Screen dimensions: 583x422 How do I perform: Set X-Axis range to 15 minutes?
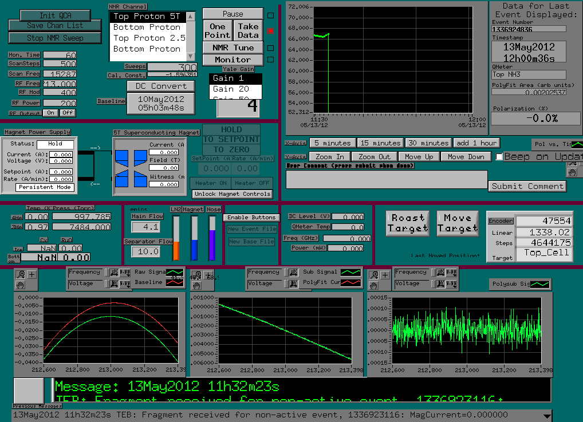click(380, 143)
